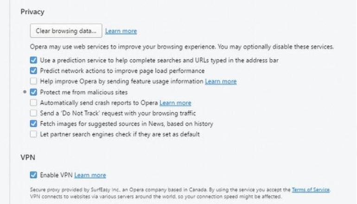Viewport: 357px width, 204px height.
Task: Tick the 'Do Not Track' request checkbox
Action: tap(33, 113)
